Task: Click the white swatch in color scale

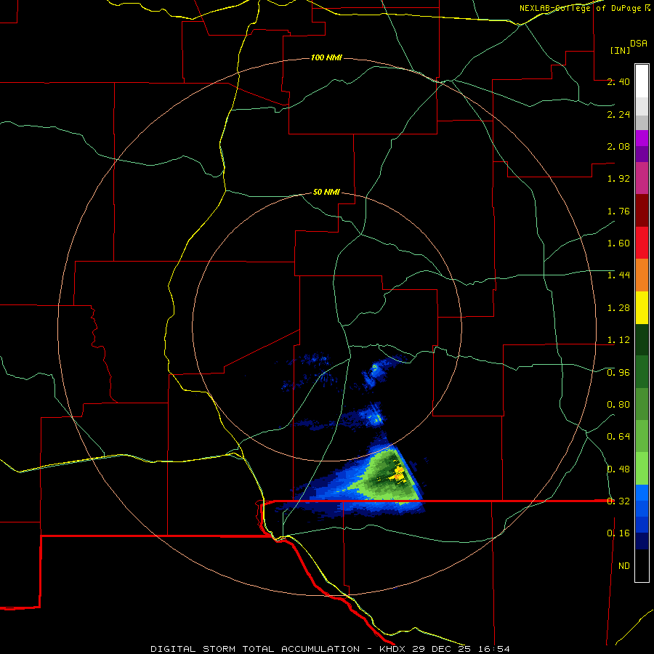Action: [x=642, y=81]
